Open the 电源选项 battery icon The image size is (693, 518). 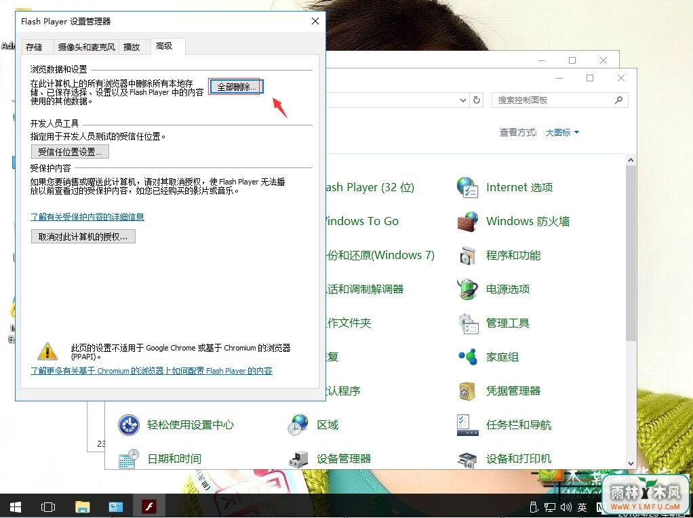(x=468, y=289)
